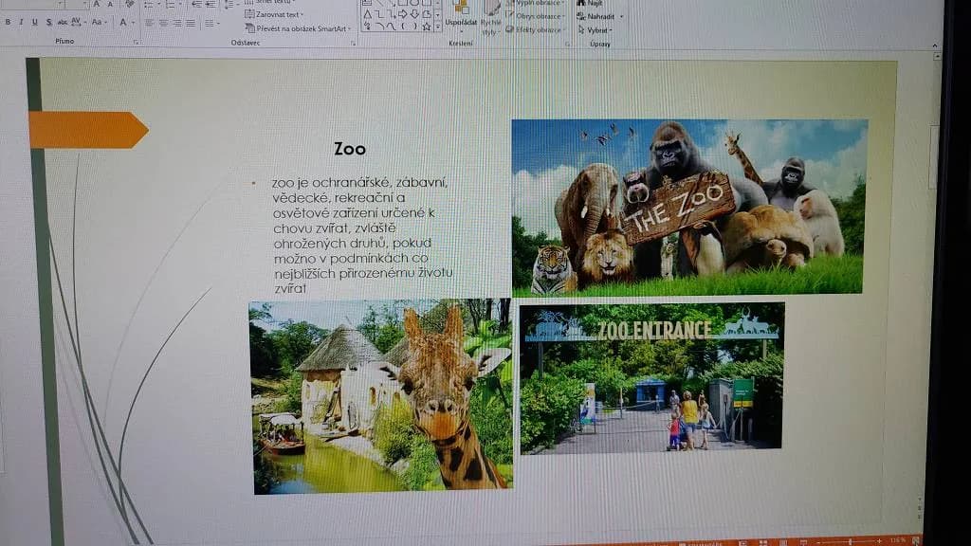The image size is (971, 546).
Task: Select the elbow connector shape in the gallery
Action: pyautogui.click(x=379, y=13)
